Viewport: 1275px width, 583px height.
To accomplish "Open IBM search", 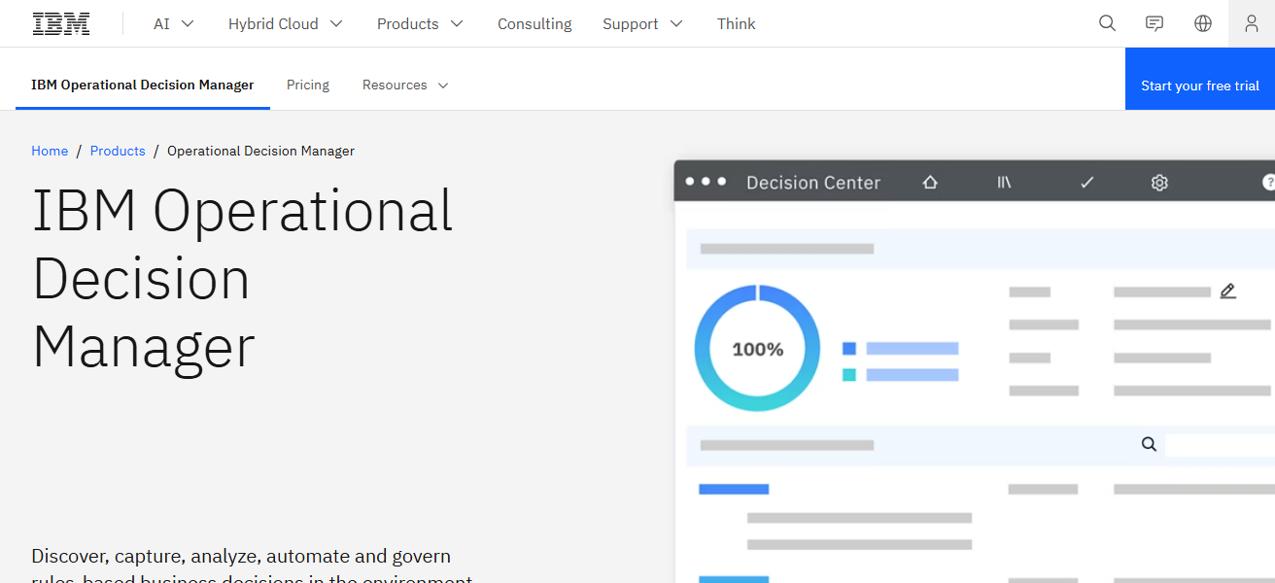I will (1107, 22).
